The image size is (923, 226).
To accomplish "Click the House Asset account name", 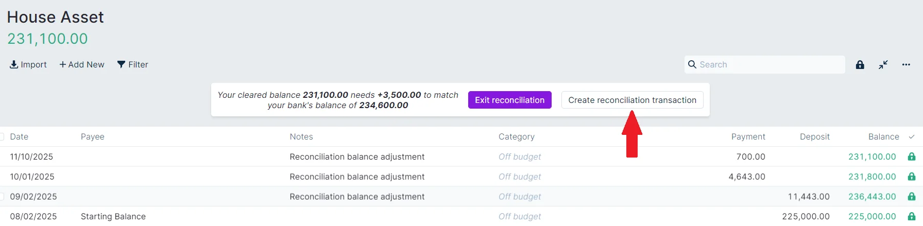I will (x=55, y=17).
